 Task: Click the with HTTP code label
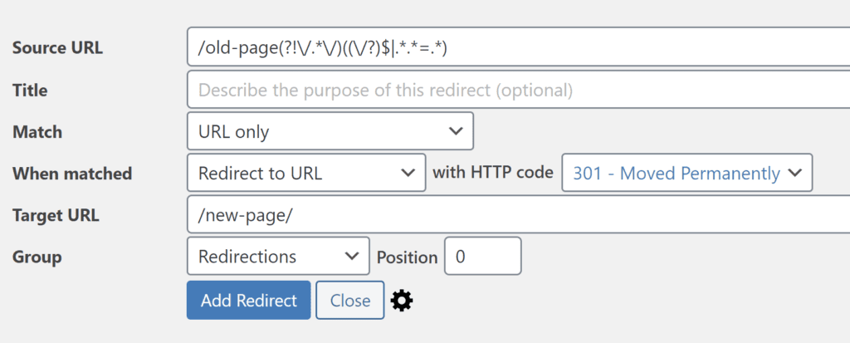point(493,173)
